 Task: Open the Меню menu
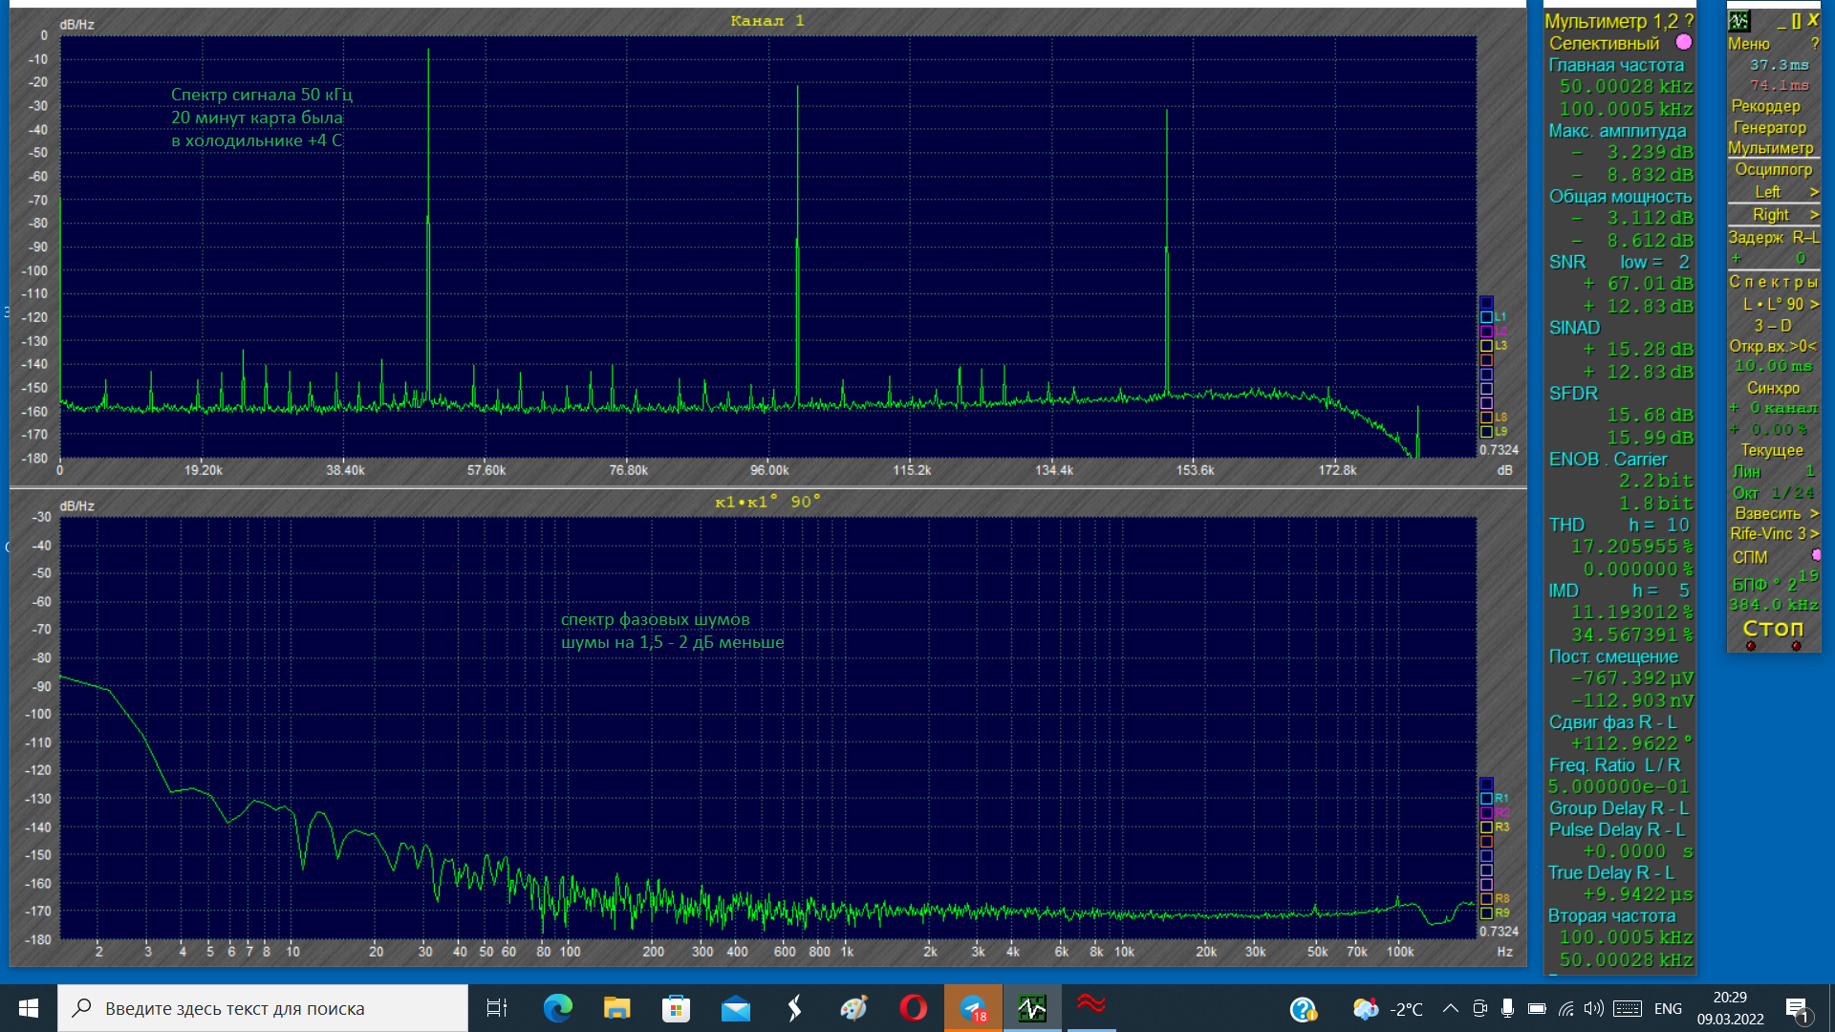tap(1749, 44)
